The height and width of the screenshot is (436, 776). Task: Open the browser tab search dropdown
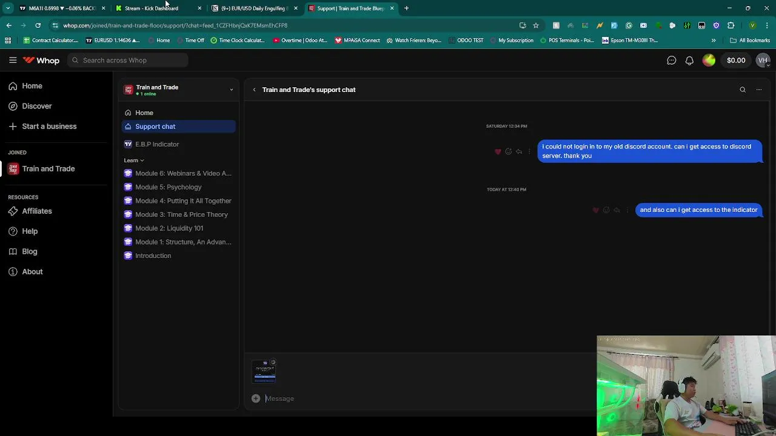pos(8,8)
